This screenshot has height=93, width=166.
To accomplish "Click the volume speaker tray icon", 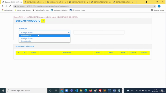I will (140, 91).
